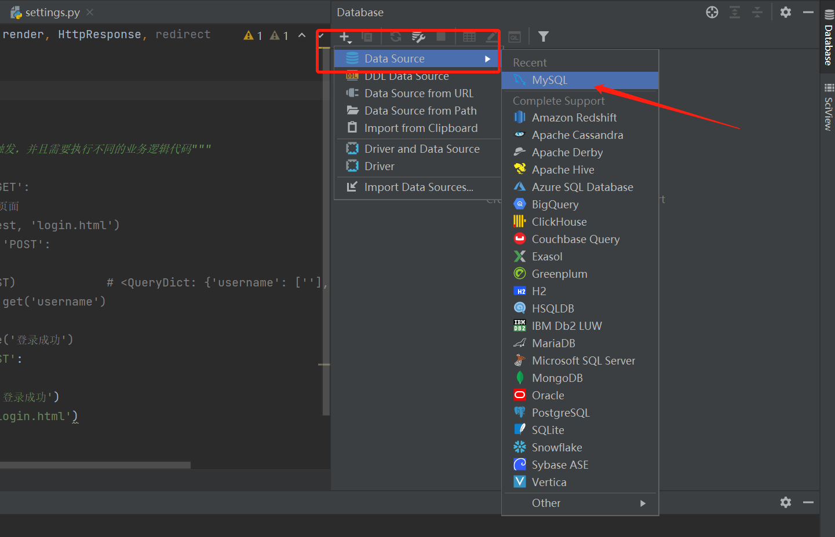Choose Azure SQL Database
The image size is (835, 537).
click(x=580, y=187)
